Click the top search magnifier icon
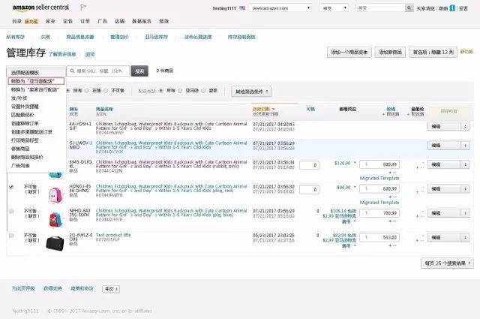 pyautogui.click(x=409, y=8)
